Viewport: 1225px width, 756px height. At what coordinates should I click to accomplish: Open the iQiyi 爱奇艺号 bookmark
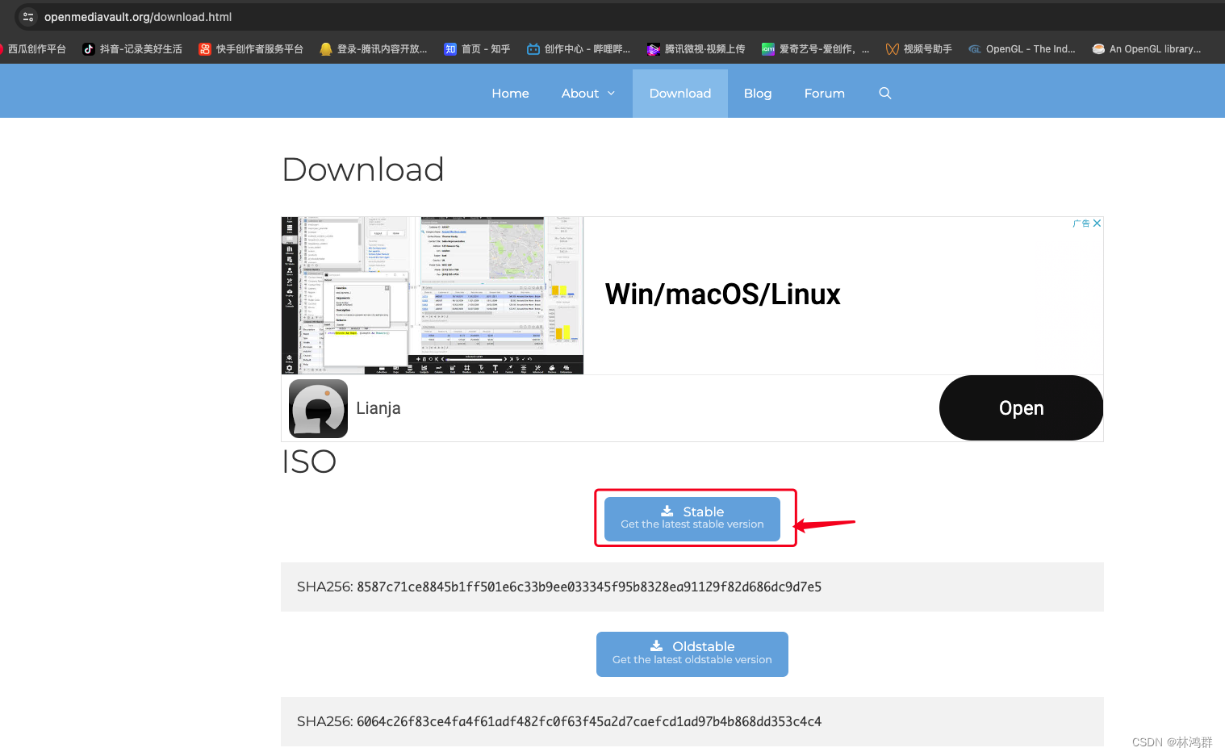tap(815, 49)
